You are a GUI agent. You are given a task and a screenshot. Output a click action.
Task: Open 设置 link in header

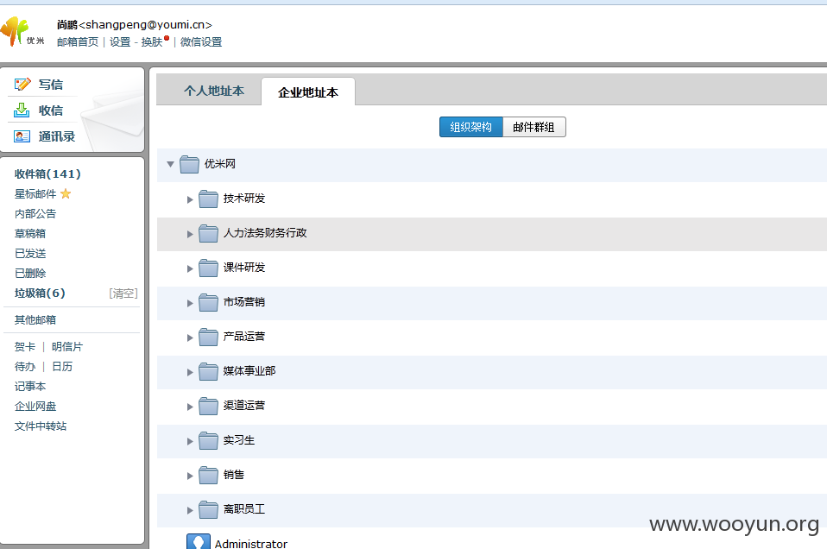[x=120, y=42]
